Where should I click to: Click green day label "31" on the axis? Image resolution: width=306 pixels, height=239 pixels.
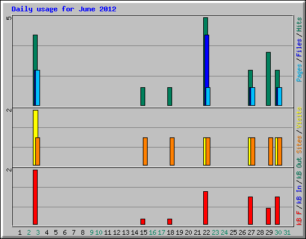click(x=287, y=232)
